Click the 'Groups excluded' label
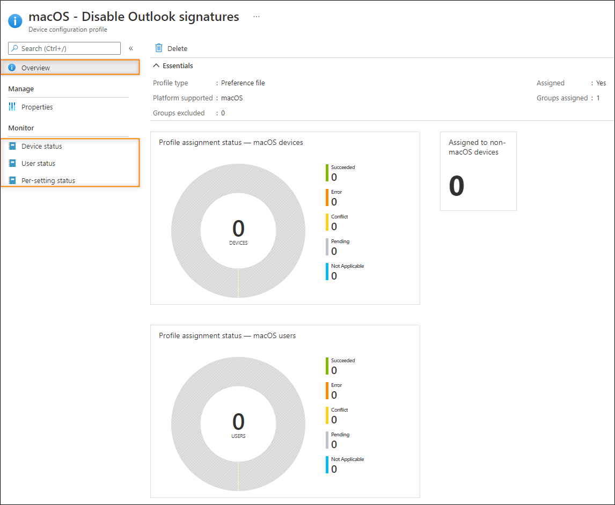The image size is (615, 505). pos(179,113)
